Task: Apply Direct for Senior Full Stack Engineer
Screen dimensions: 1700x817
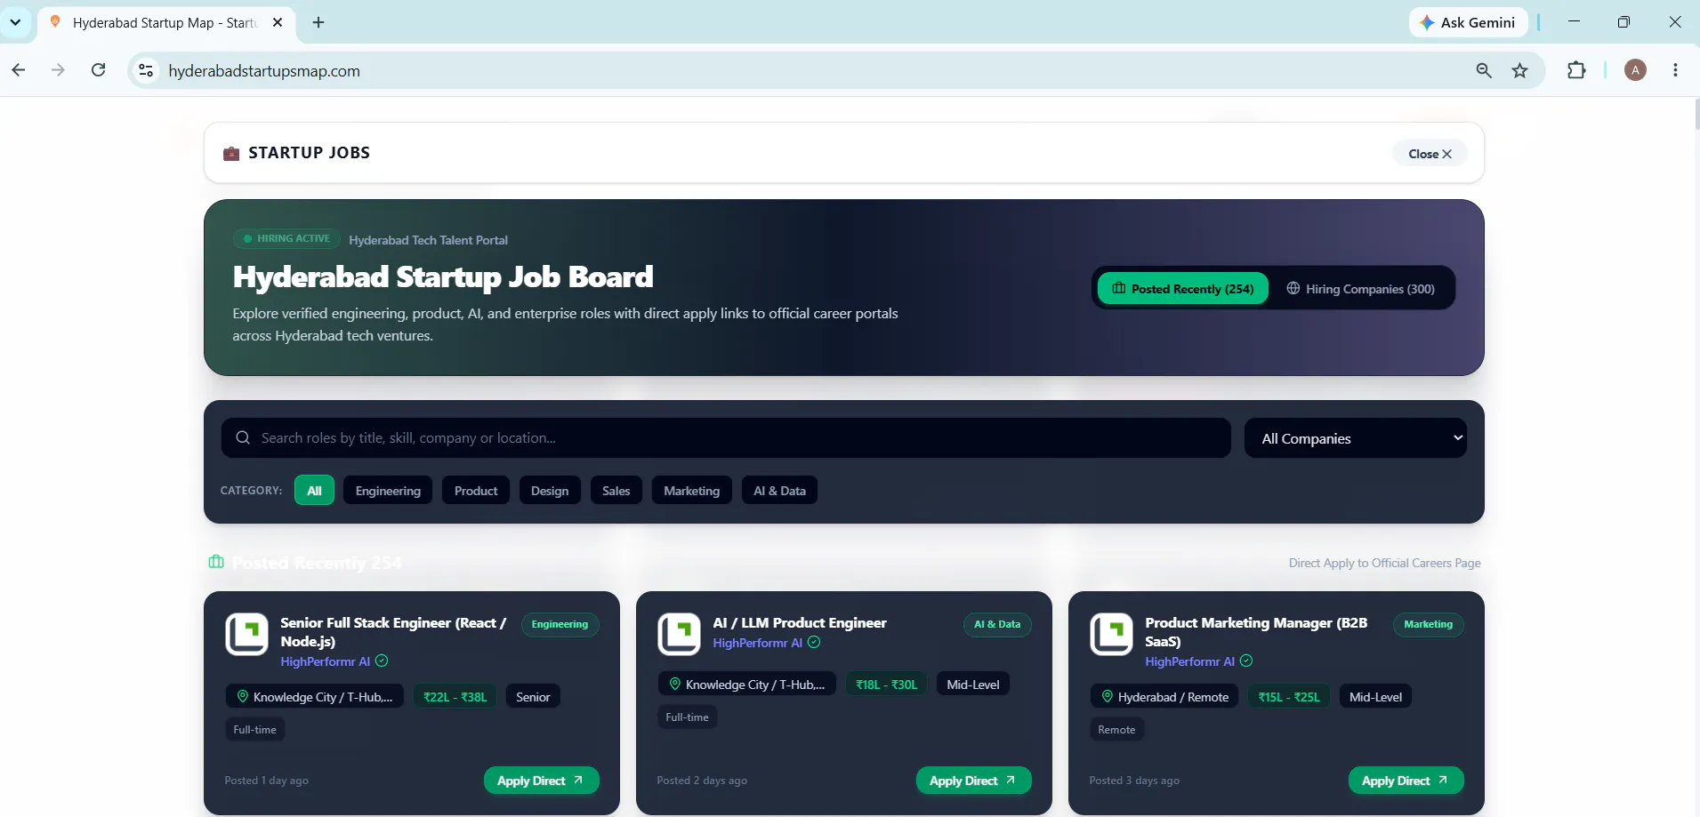Action: [541, 781]
